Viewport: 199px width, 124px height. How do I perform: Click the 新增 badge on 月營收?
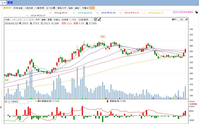[92, 8]
